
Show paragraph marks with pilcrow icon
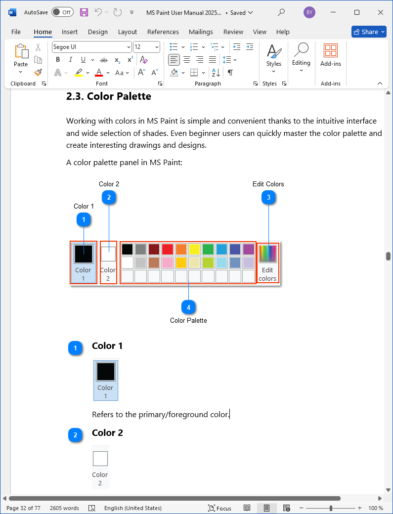(230, 73)
